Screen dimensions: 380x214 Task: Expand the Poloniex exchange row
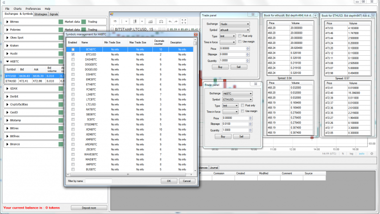pos(7,30)
